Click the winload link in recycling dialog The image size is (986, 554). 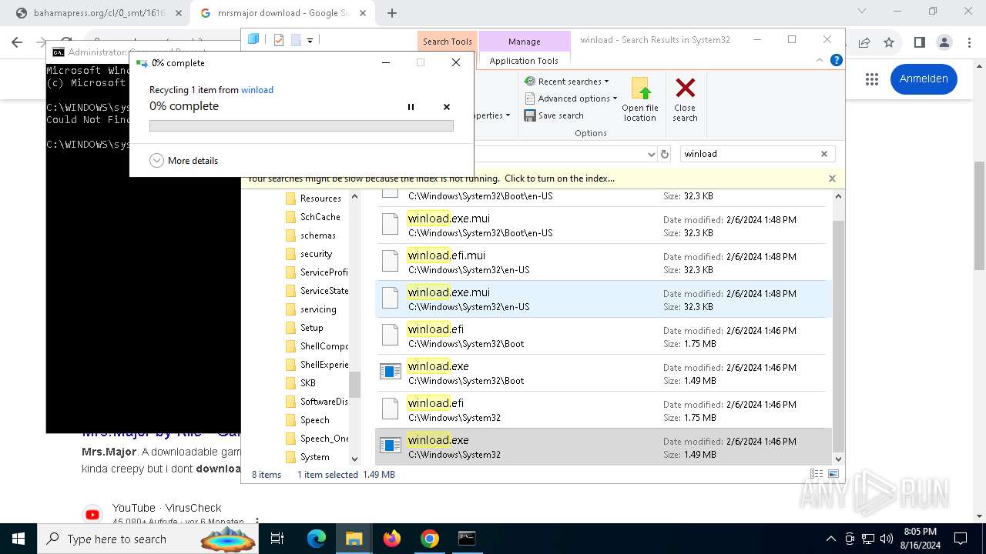tap(257, 90)
